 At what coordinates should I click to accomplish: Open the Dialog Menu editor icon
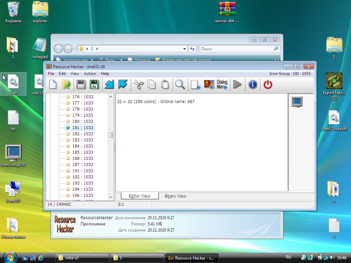click(x=222, y=84)
